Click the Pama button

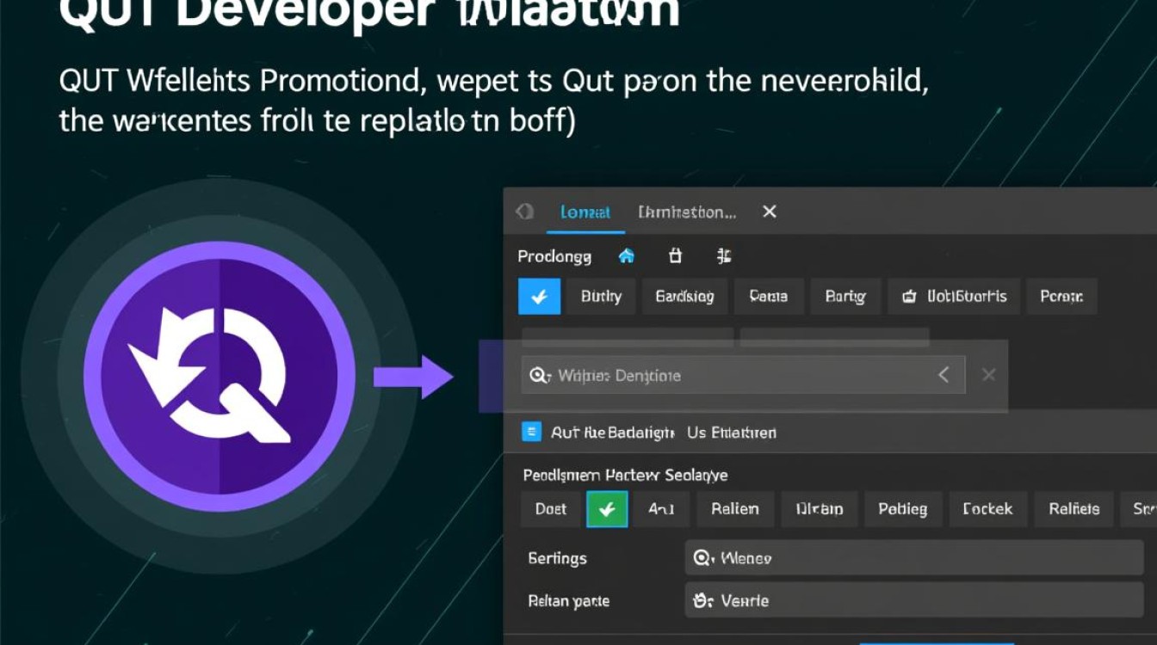coord(769,297)
